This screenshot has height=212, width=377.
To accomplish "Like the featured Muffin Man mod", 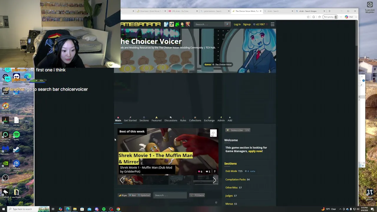I will click(200, 171).
